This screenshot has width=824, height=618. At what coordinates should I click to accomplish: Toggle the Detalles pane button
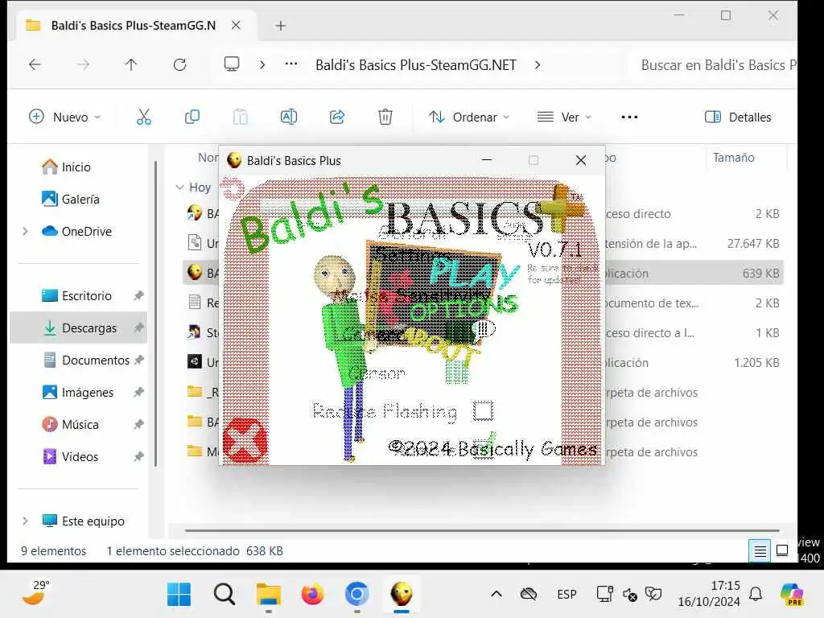tap(738, 117)
